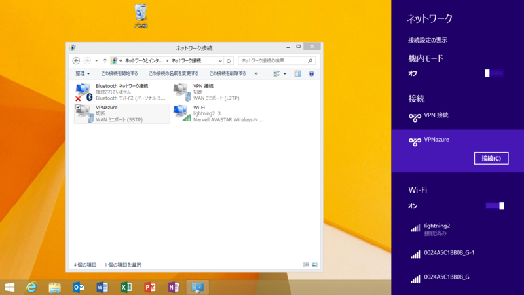Screen dimensions: 524x295
Task: Click the search magnifier icon
Action: point(310,60)
